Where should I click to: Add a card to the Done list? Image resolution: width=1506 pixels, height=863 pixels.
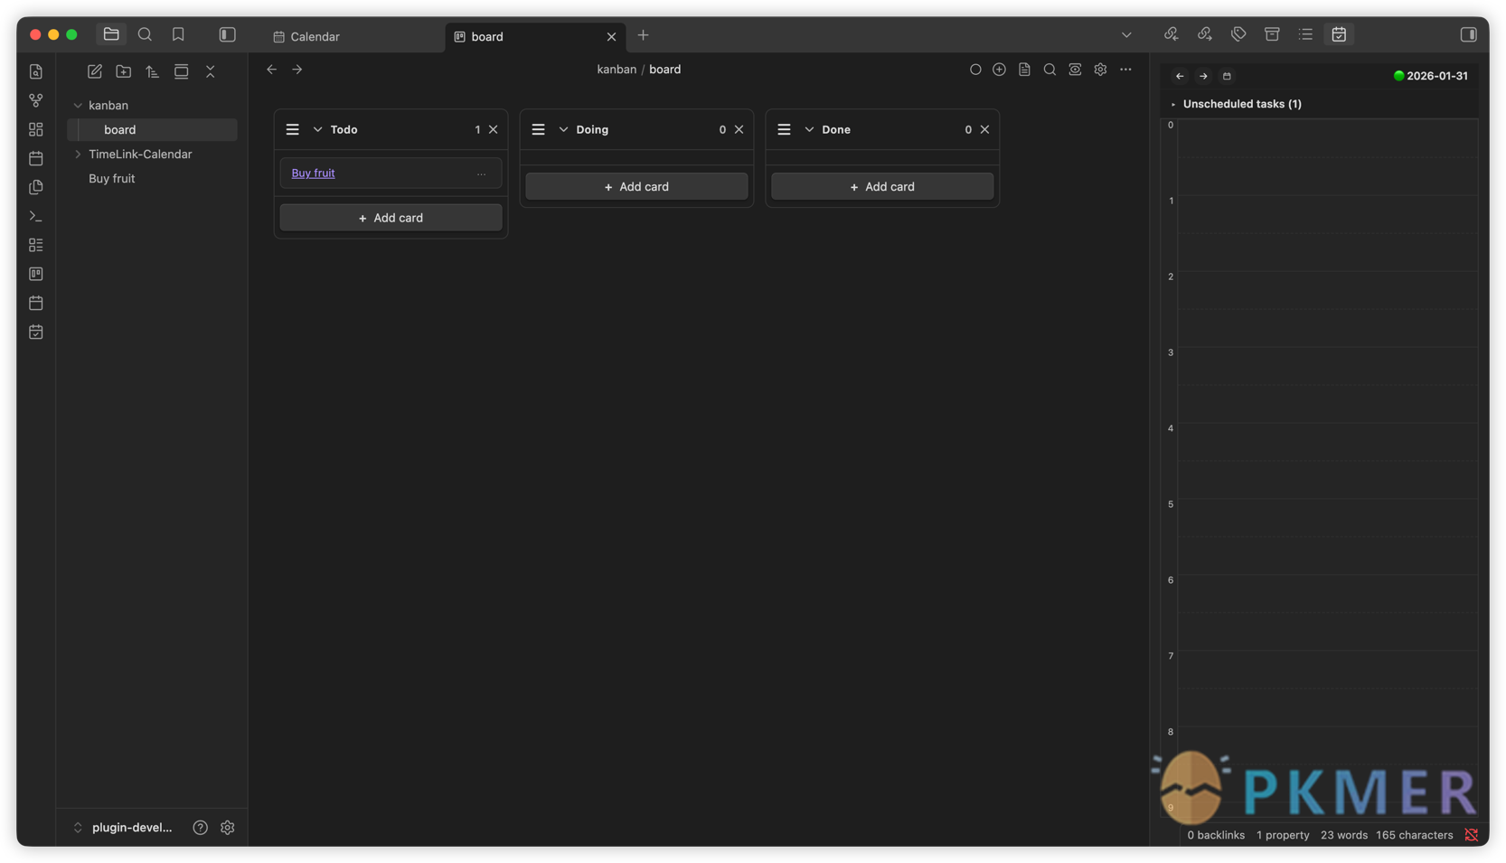(882, 186)
